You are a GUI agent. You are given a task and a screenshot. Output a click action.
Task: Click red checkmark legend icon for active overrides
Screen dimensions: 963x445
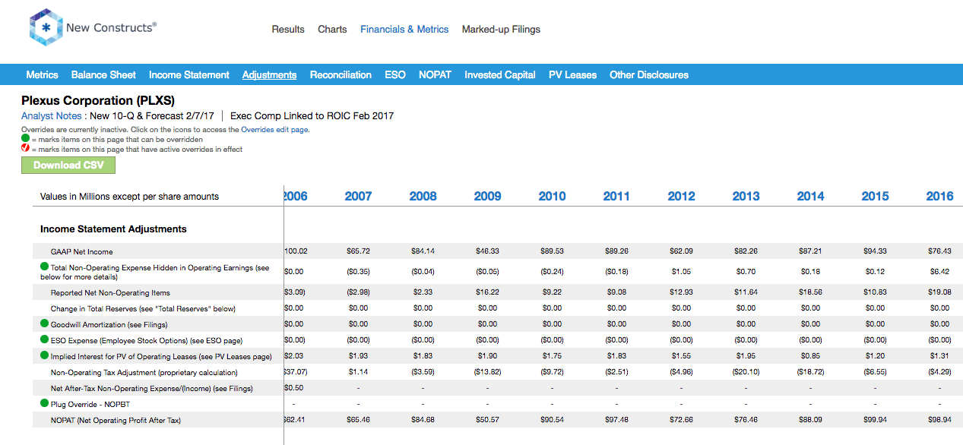point(25,150)
